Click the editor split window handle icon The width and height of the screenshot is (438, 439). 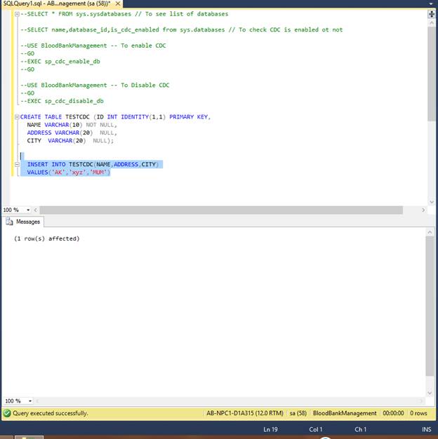[x=432, y=14]
